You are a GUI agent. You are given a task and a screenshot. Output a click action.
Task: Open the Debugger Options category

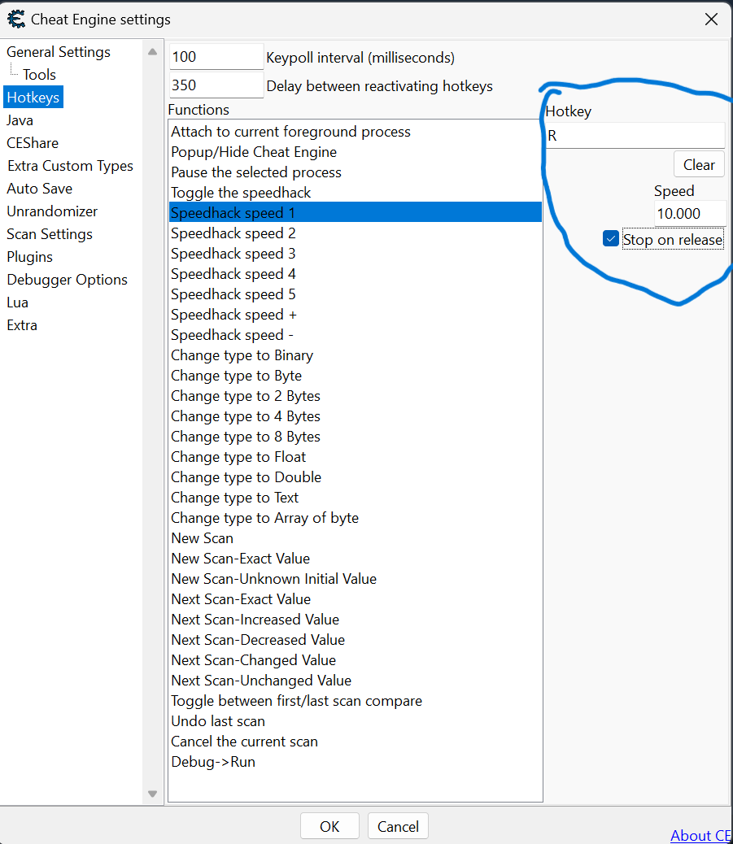(67, 280)
